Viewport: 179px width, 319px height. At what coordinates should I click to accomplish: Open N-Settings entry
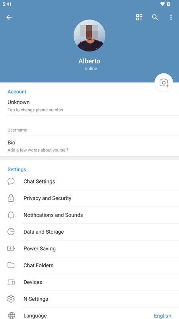89,299
